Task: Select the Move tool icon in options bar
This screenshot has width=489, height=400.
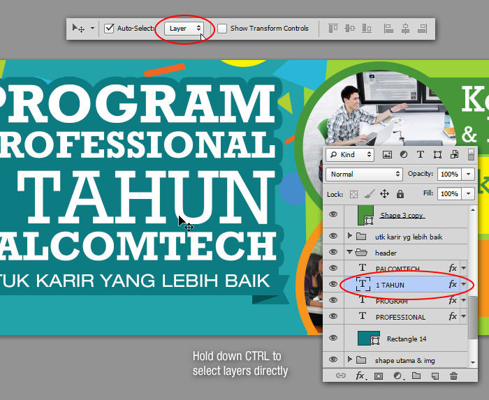Action: (78, 29)
